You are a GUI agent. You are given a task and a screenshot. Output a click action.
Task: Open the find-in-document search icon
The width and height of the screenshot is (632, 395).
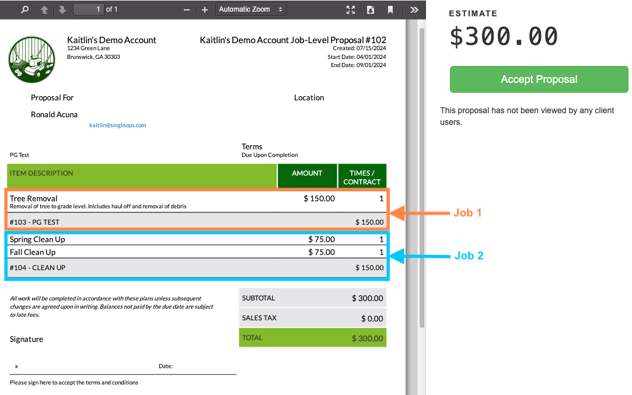(25, 9)
